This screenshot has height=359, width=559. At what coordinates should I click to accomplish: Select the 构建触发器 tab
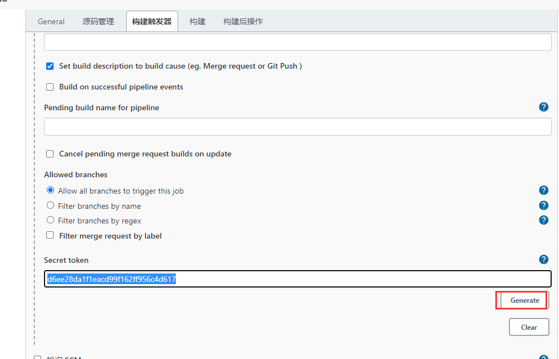(x=152, y=21)
